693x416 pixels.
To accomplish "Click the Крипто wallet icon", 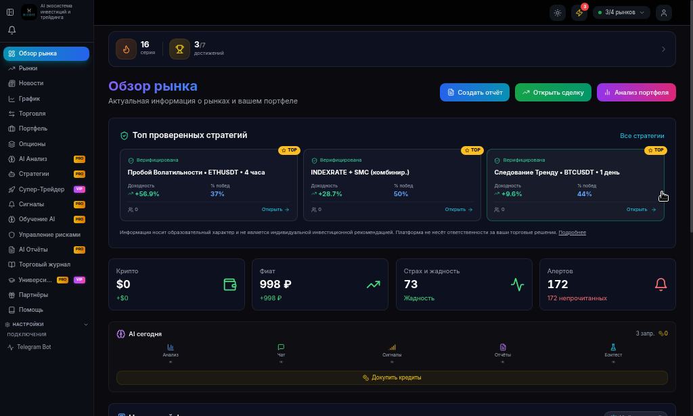I will pyautogui.click(x=230, y=284).
